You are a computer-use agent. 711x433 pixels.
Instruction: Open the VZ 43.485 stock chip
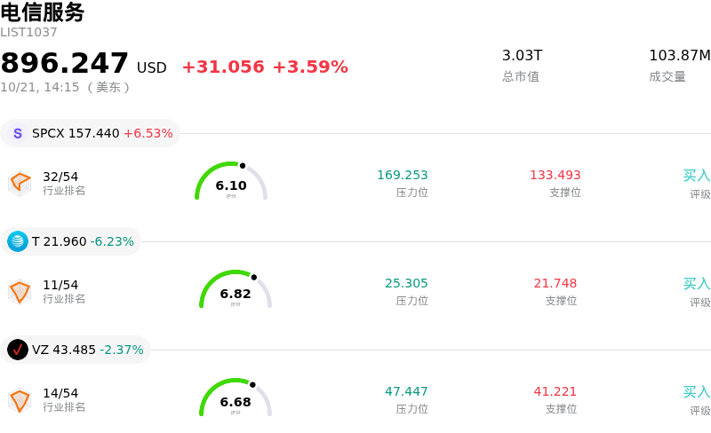pos(76,350)
